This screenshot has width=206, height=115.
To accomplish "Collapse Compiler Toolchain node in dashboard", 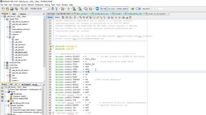I will coord(6,105).
